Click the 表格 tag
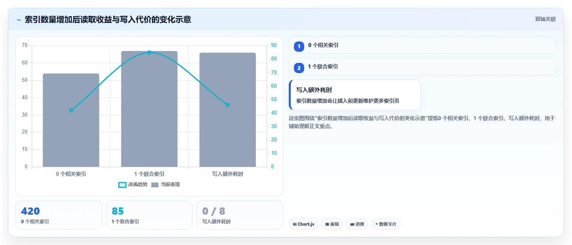Image resolution: width=572 pixels, height=245 pixels. pyautogui.click(x=332, y=224)
